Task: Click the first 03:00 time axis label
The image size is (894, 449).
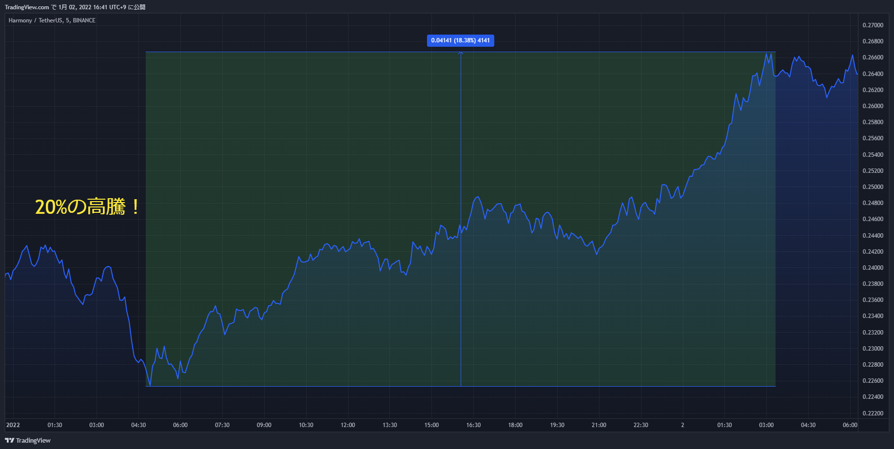Action: click(x=97, y=425)
